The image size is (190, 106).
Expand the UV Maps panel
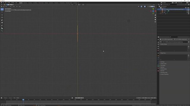tap(163, 62)
